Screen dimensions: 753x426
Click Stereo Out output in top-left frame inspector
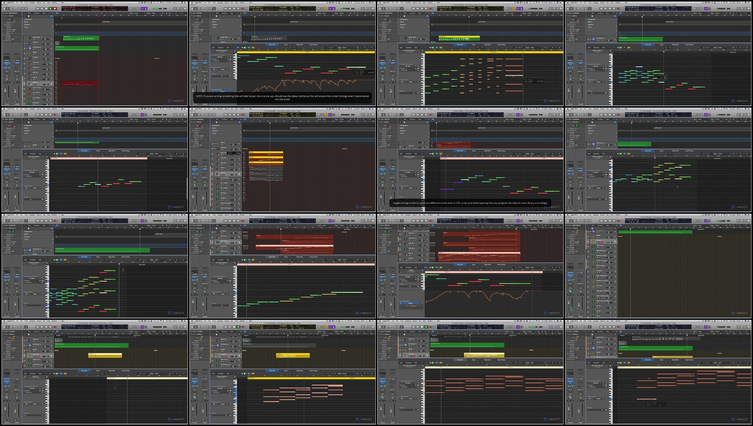coord(17,71)
